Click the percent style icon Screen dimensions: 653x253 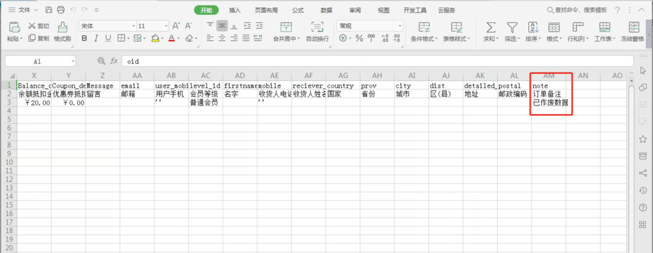click(x=359, y=38)
